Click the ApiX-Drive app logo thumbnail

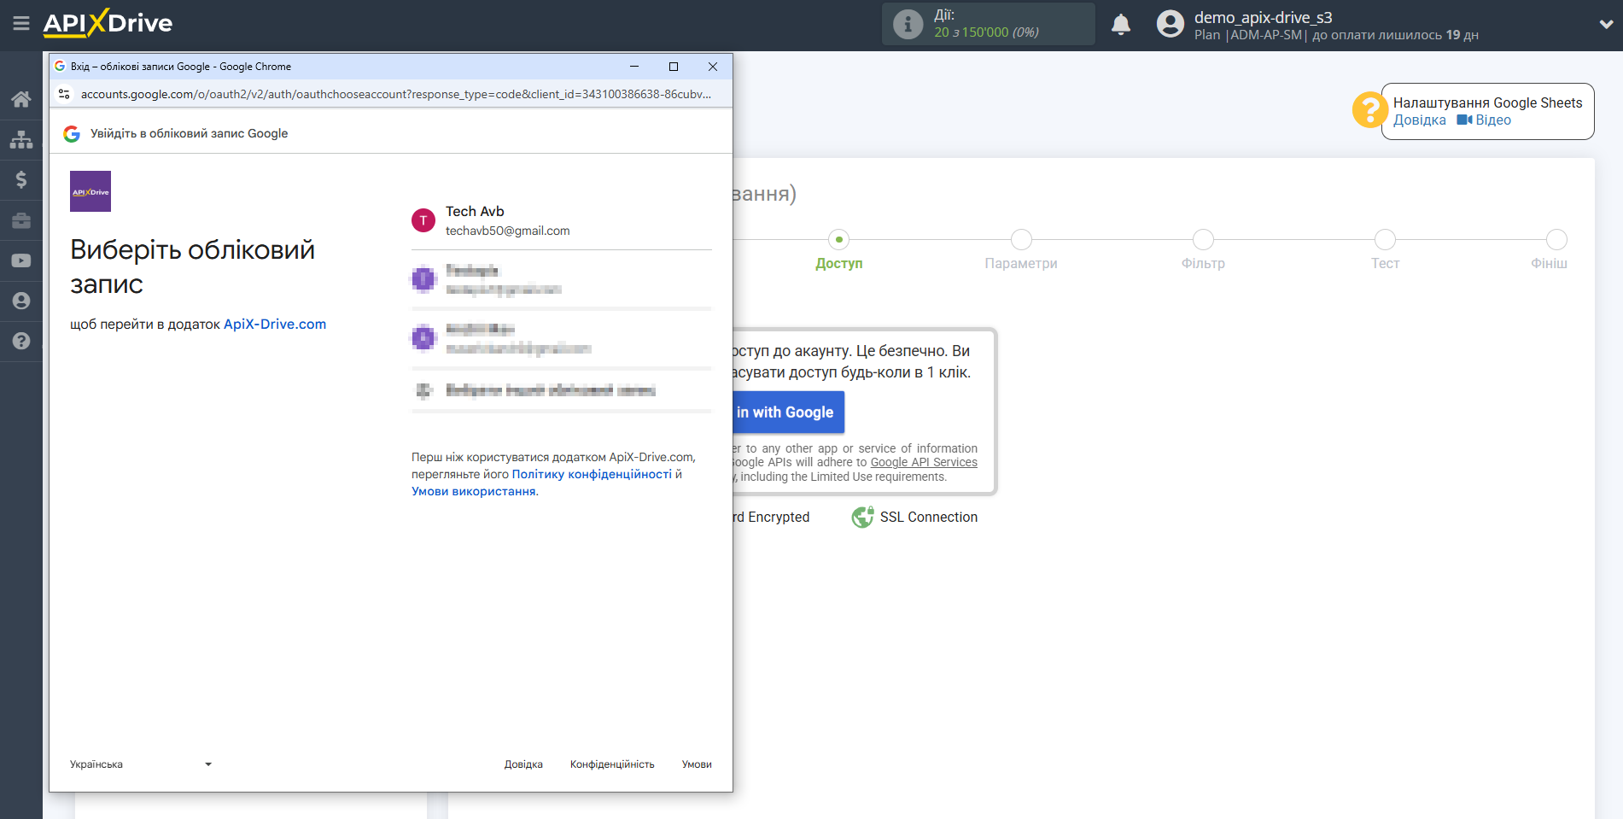[x=90, y=191]
